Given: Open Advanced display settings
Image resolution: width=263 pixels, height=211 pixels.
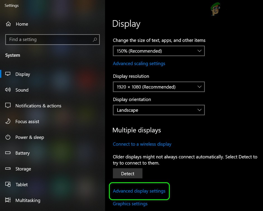Looking at the screenshot, I should (139, 191).
